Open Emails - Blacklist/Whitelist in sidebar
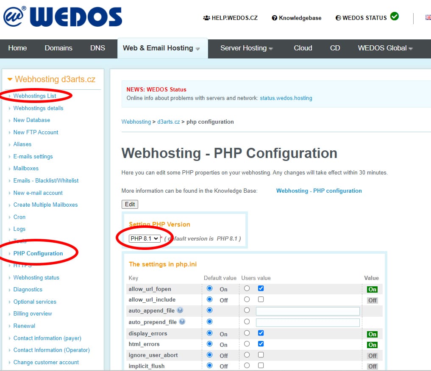The width and height of the screenshot is (431, 371). (46, 181)
